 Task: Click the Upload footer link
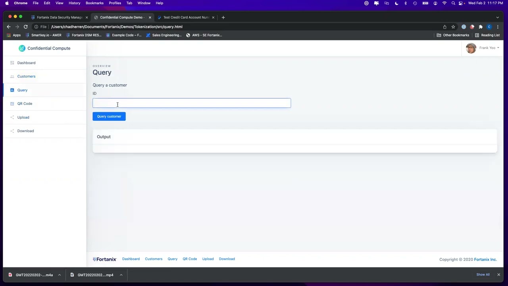pos(208,259)
